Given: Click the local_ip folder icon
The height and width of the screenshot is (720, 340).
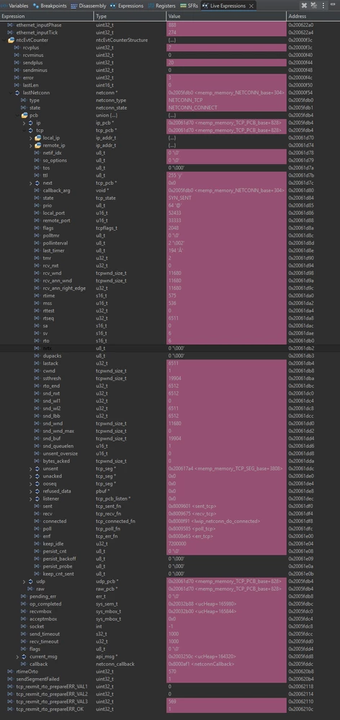Looking at the screenshot, I should (x=38, y=138).
